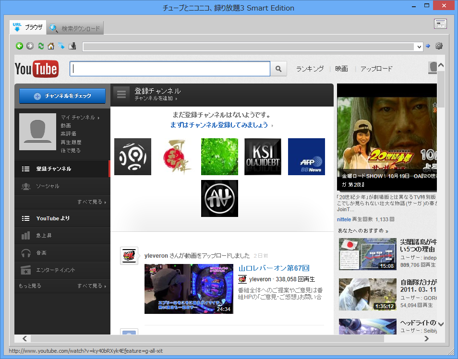Open the football emblem channel thumbnail
The width and height of the screenshot is (458, 359).
[x=133, y=156]
